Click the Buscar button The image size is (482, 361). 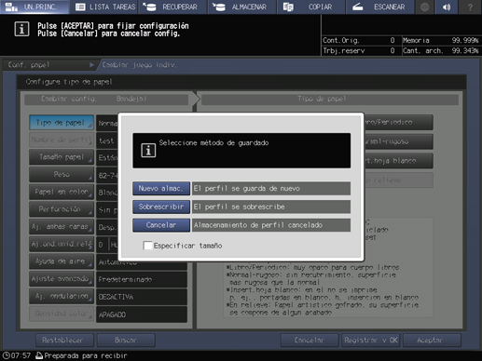(126, 341)
